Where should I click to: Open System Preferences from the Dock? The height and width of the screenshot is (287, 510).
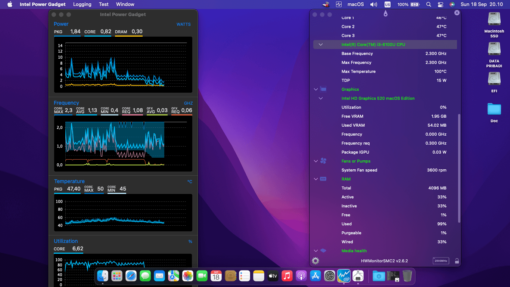(330, 276)
